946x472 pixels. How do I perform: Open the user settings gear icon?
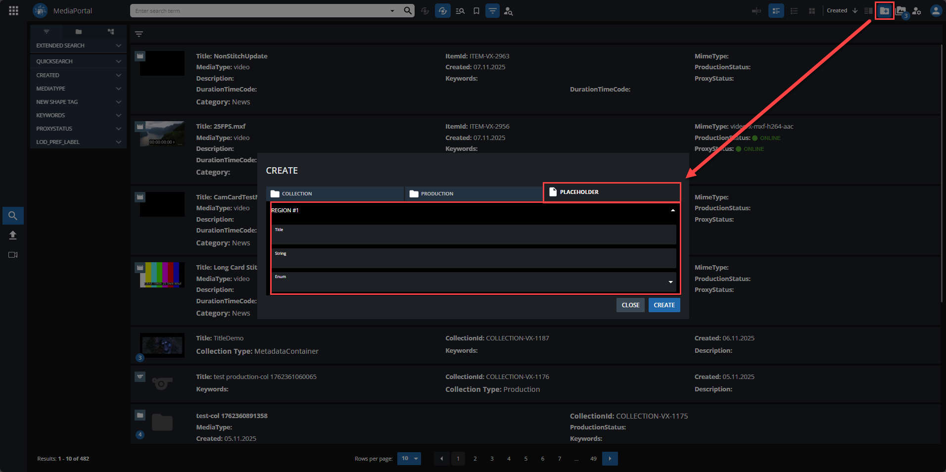[917, 11]
